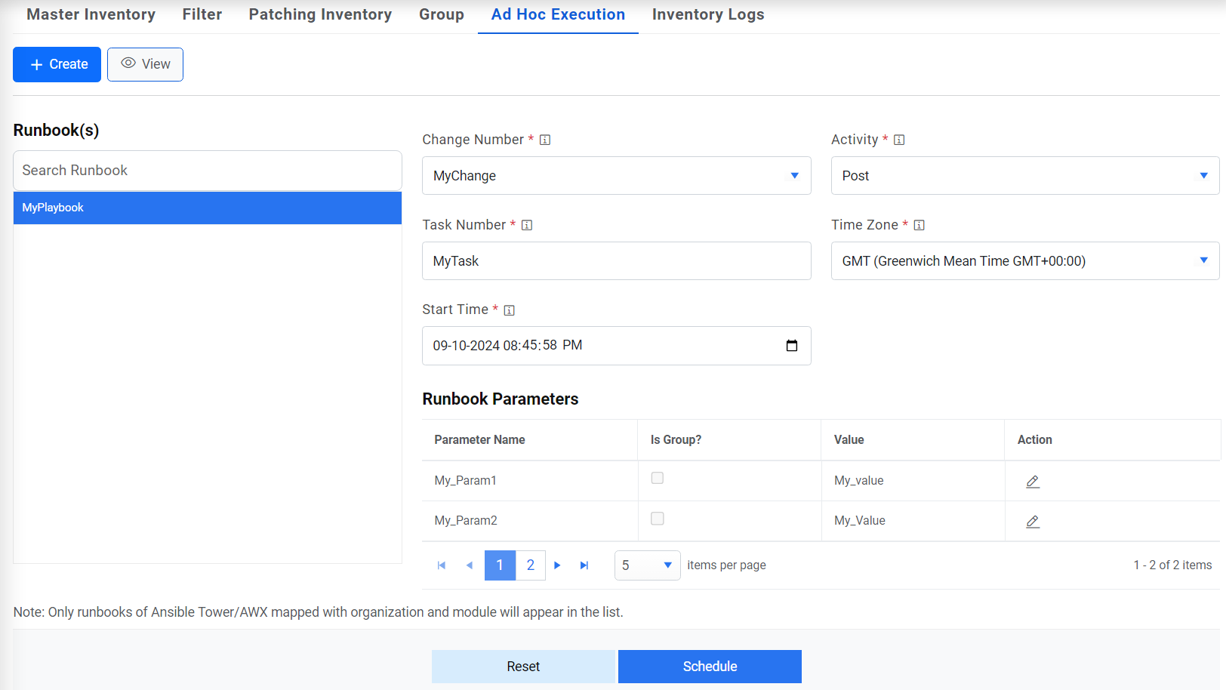Screen dimensions: 1226x690
Task: Click the info icon beside Time Zone
Action: 919,225
